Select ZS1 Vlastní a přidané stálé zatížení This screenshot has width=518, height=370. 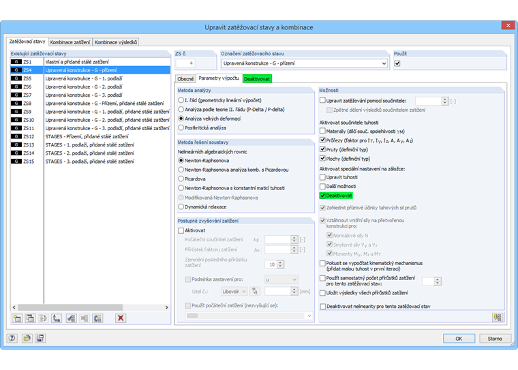point(91,62)
